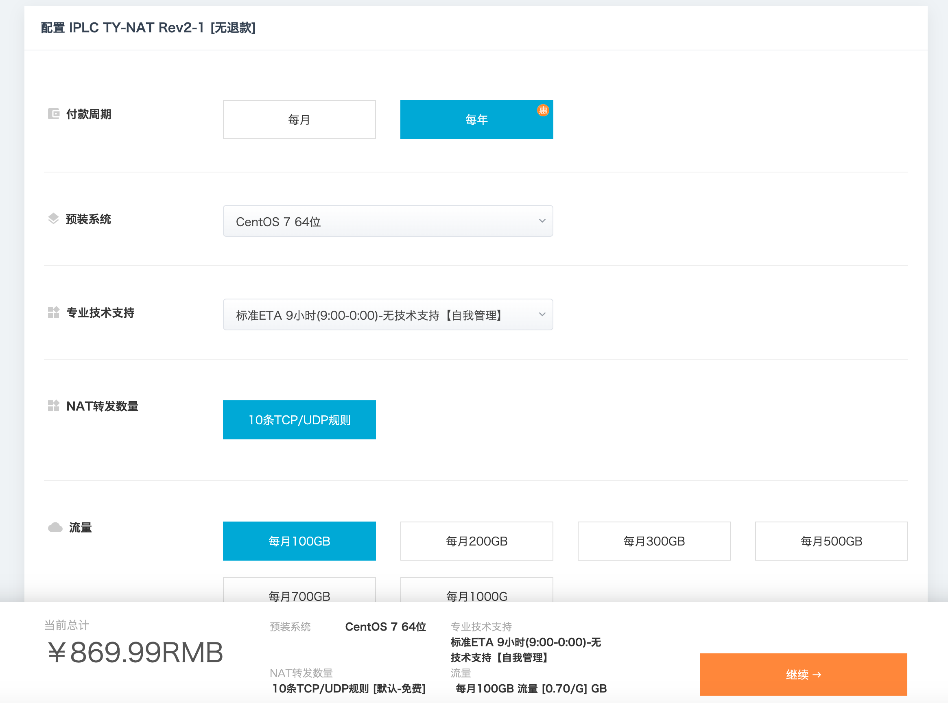The height and width of the screenshot is (703, 948).
Task: Select the 每年 billing cycle option
Action: pos(476,120)
